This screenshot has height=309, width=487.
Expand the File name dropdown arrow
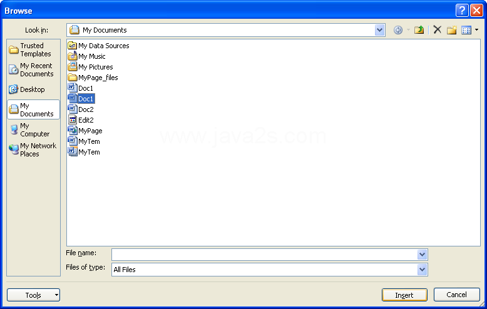coord(422,255)
